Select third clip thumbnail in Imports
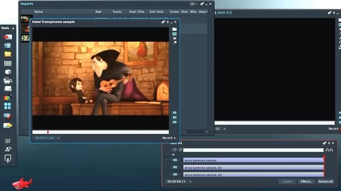Viewport: 341px width, 191px height. pyautogui.click(x=25, y=38)
